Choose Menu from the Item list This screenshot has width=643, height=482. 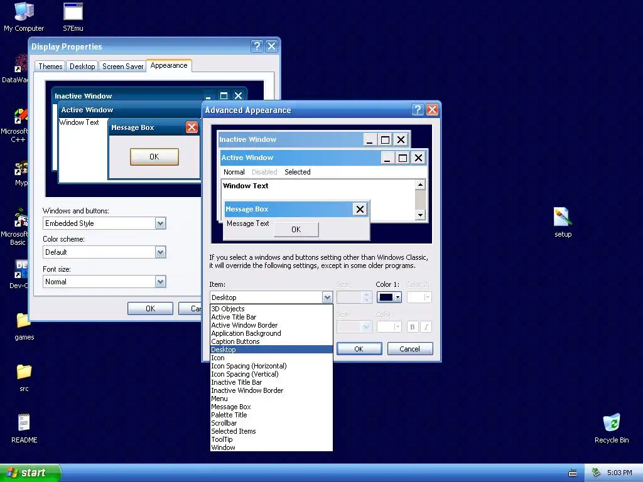[271, 399]
